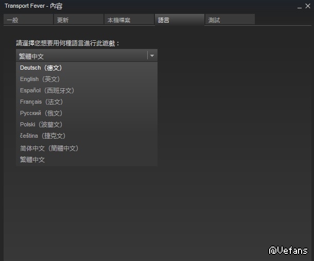Screen dimensions: 314x261
Task: Click the 繁體中文 combo box field
Action: pyautogui.click(x=86, y=56)
